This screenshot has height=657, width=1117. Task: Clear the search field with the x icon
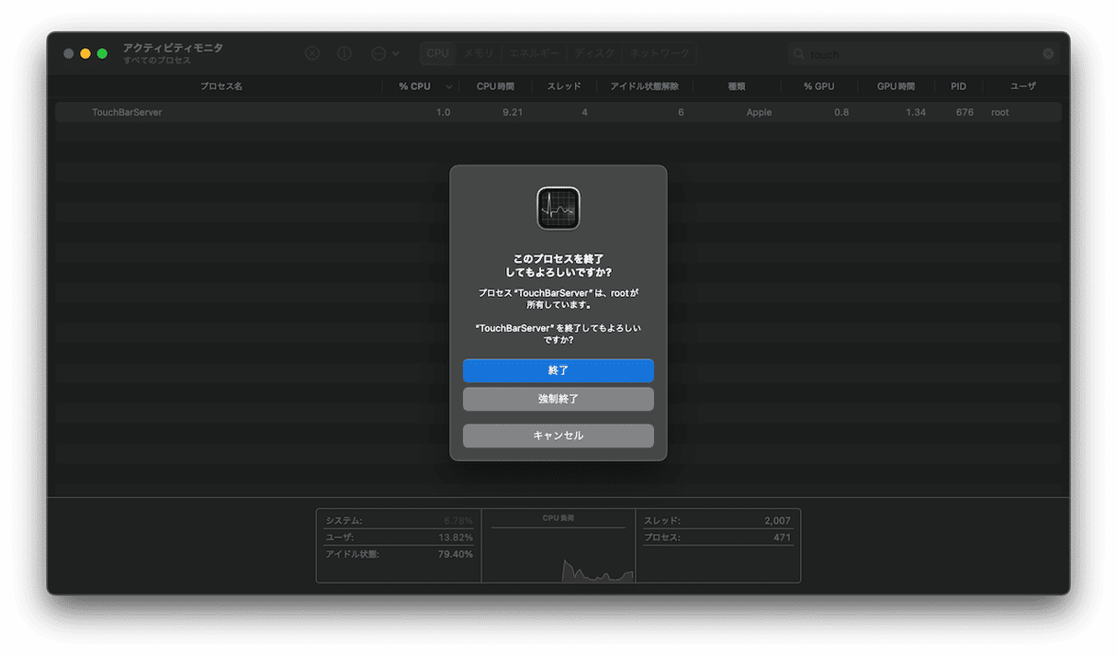click(x=1048, y=54)
